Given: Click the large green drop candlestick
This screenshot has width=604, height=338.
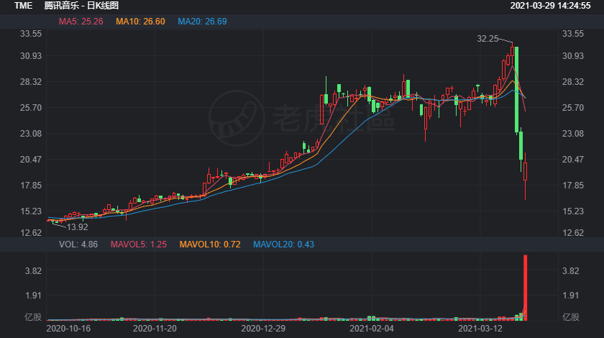Looking at the screenshot, I should click(516, 89).
